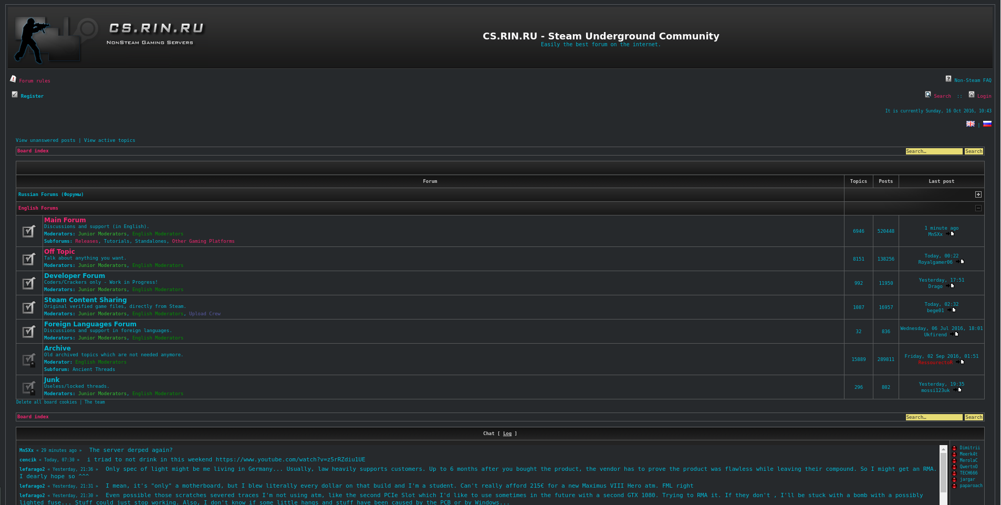Open the Main Forum
This screenshot has height=505, width=1001.
65,220
